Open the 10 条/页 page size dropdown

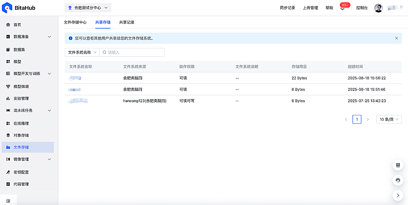click(x=389, y=119)
